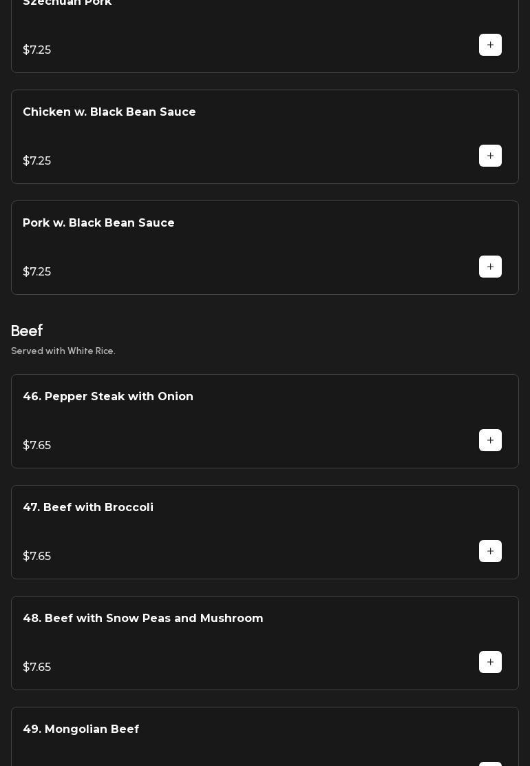Viewport: 530px width, 766px height.
Task: Click plus icon for Beef with Broccoli
Action: pos(490,551)
